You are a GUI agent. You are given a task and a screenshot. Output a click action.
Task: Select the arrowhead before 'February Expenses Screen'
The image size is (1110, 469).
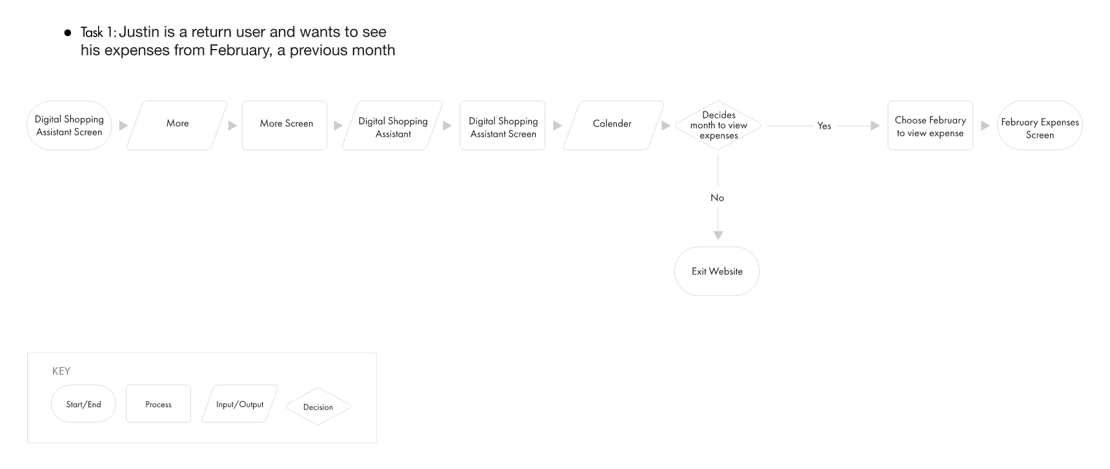tap(985, 126)
